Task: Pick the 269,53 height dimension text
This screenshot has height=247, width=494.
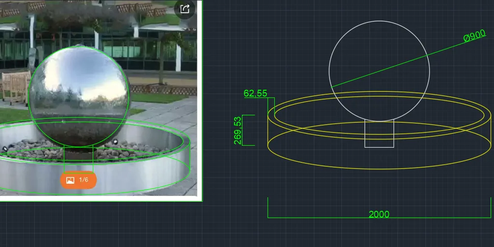Action: (x=237, y=130)
